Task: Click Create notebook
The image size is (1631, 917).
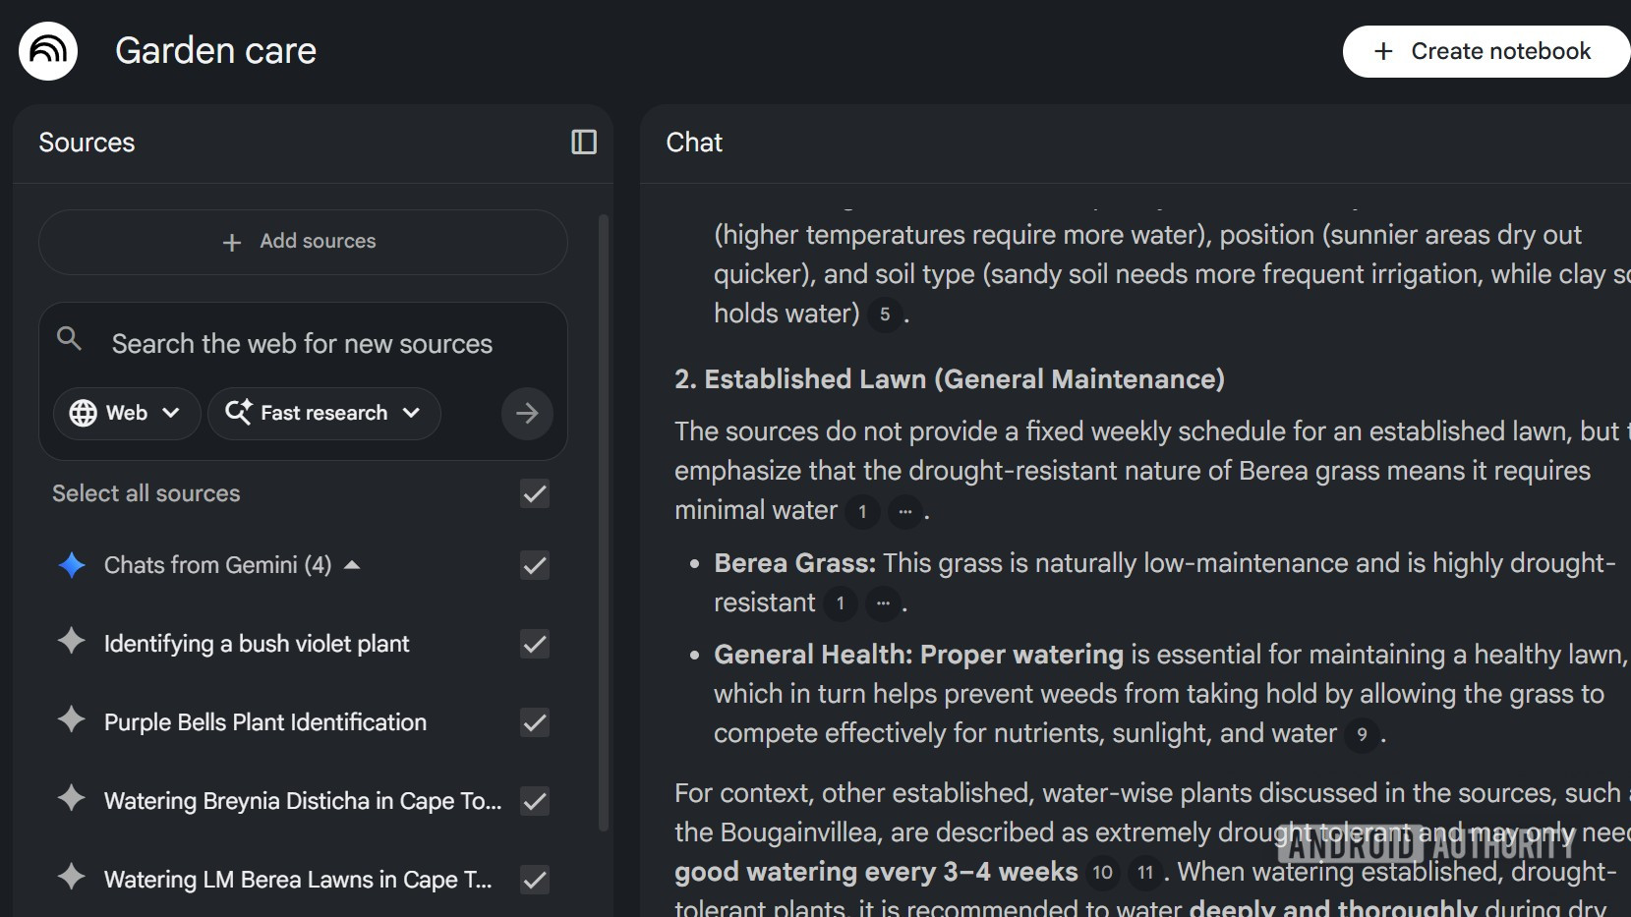Action: coord(1485,50)
